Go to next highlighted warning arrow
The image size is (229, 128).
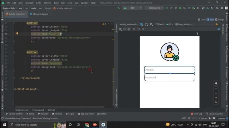click(112, 24)
